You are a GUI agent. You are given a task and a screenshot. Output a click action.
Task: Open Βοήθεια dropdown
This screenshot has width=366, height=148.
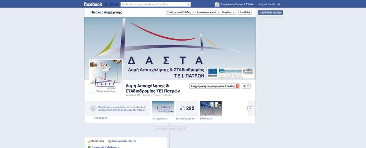[x=228, y=12]
